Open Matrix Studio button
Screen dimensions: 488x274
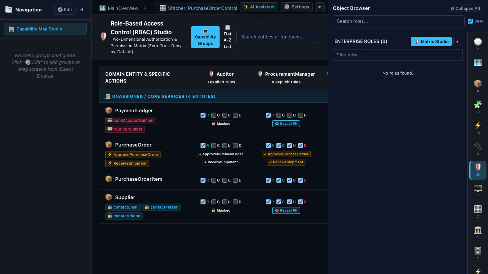[431, 41]
